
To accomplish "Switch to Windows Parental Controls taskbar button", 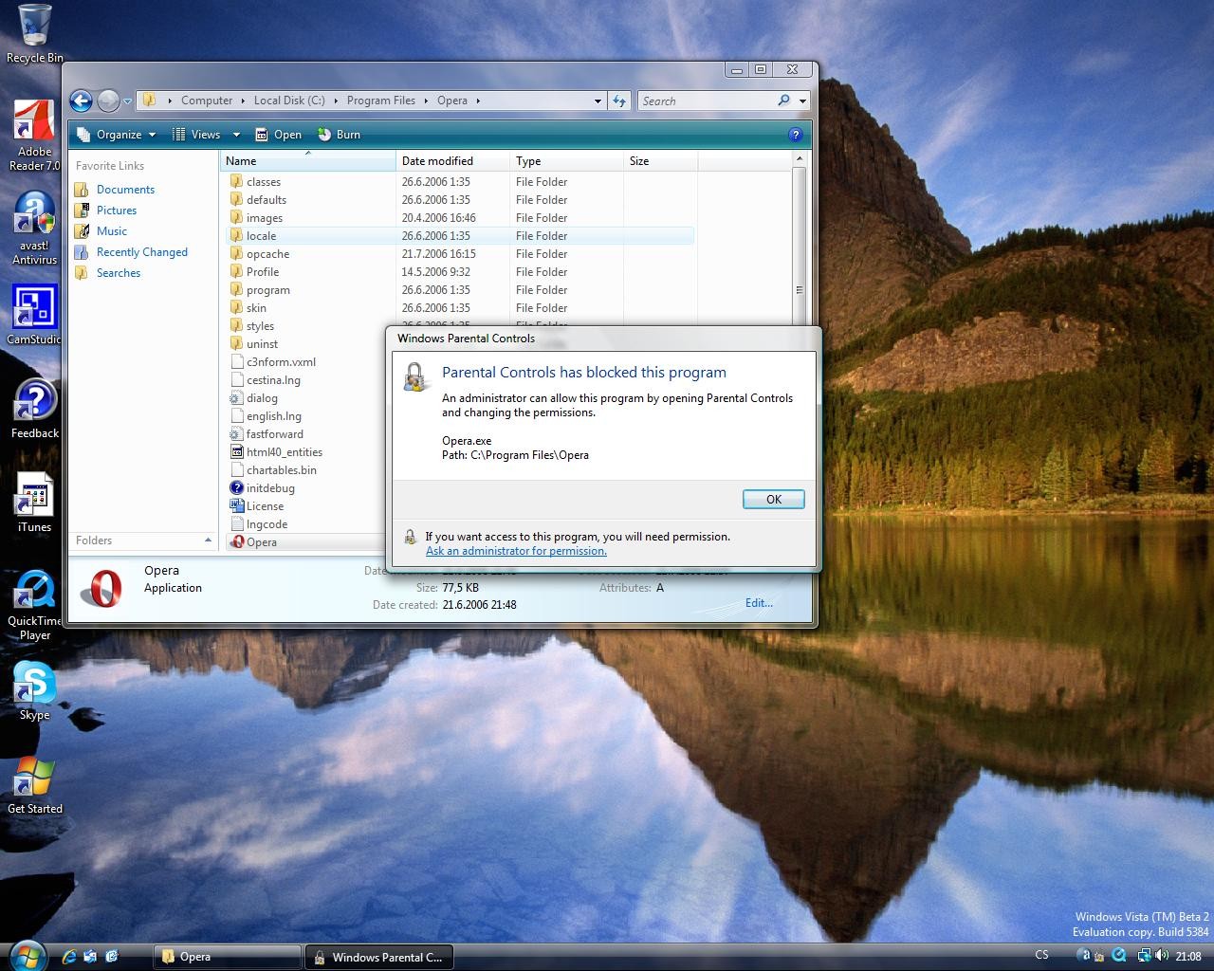I will click(378, 957).
